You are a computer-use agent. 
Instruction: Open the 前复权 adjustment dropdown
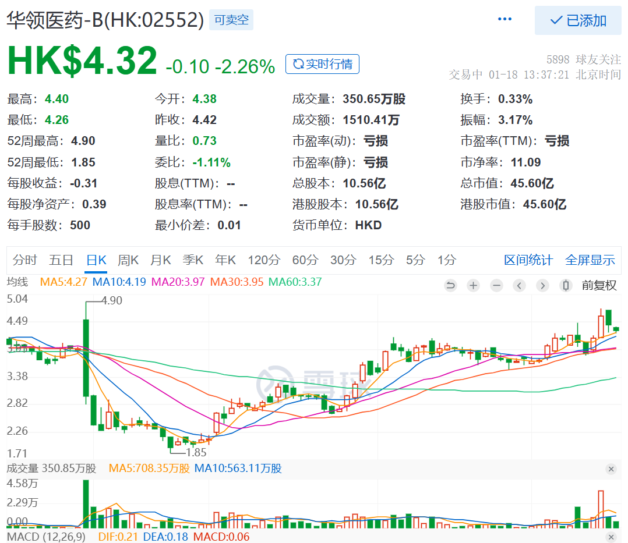[x=599, y=285]
